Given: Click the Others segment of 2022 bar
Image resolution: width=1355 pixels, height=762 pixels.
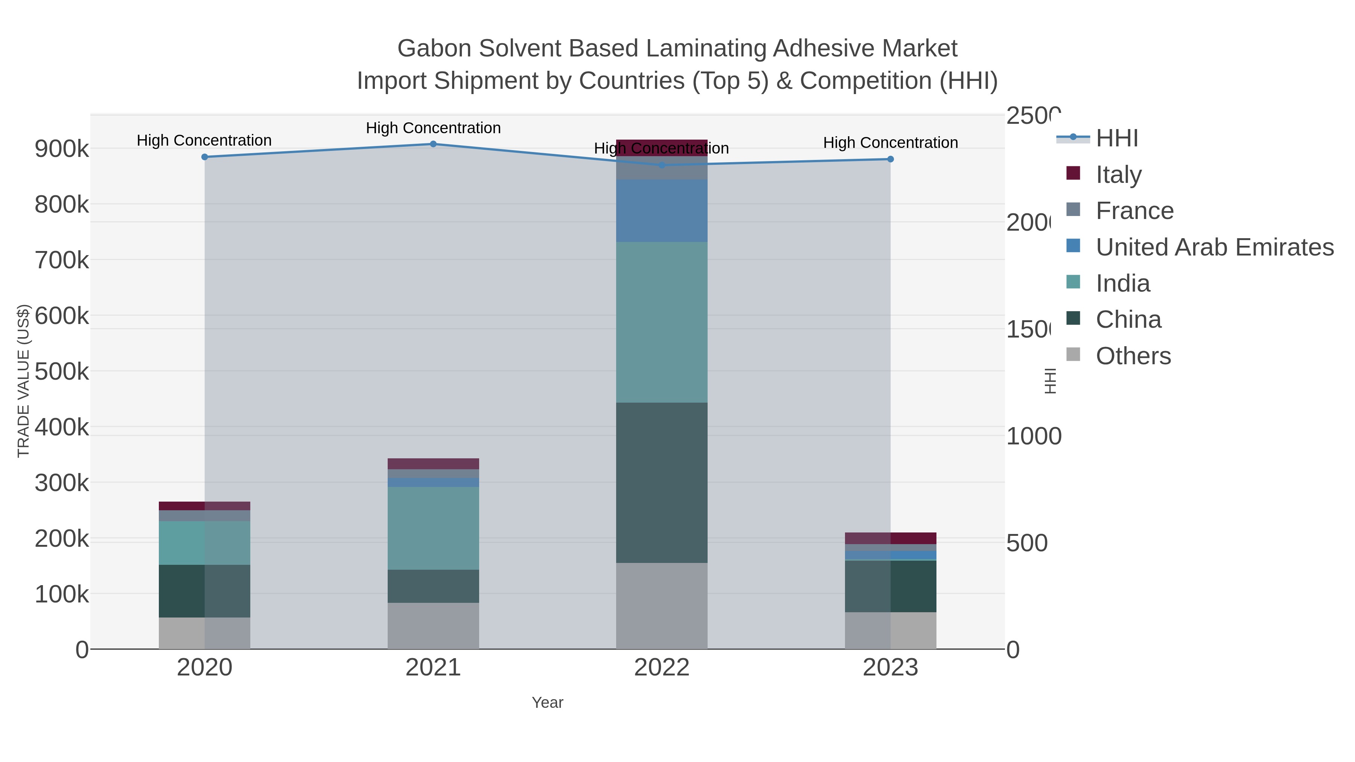Looking at the screenshot, I should pyautogui.click(x=662, y=606).
